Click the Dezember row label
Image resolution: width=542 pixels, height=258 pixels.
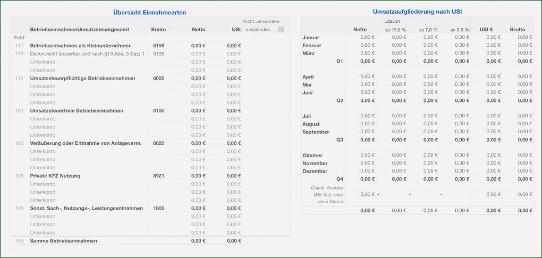point(315,171)
